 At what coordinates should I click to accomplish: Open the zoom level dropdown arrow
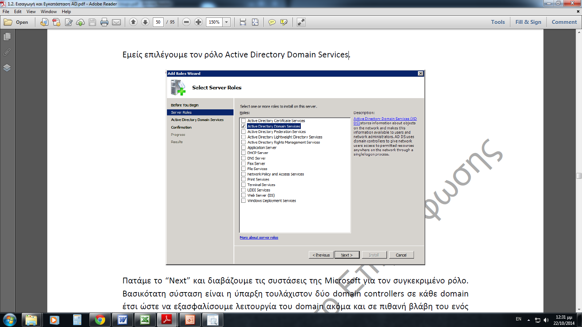227,22
